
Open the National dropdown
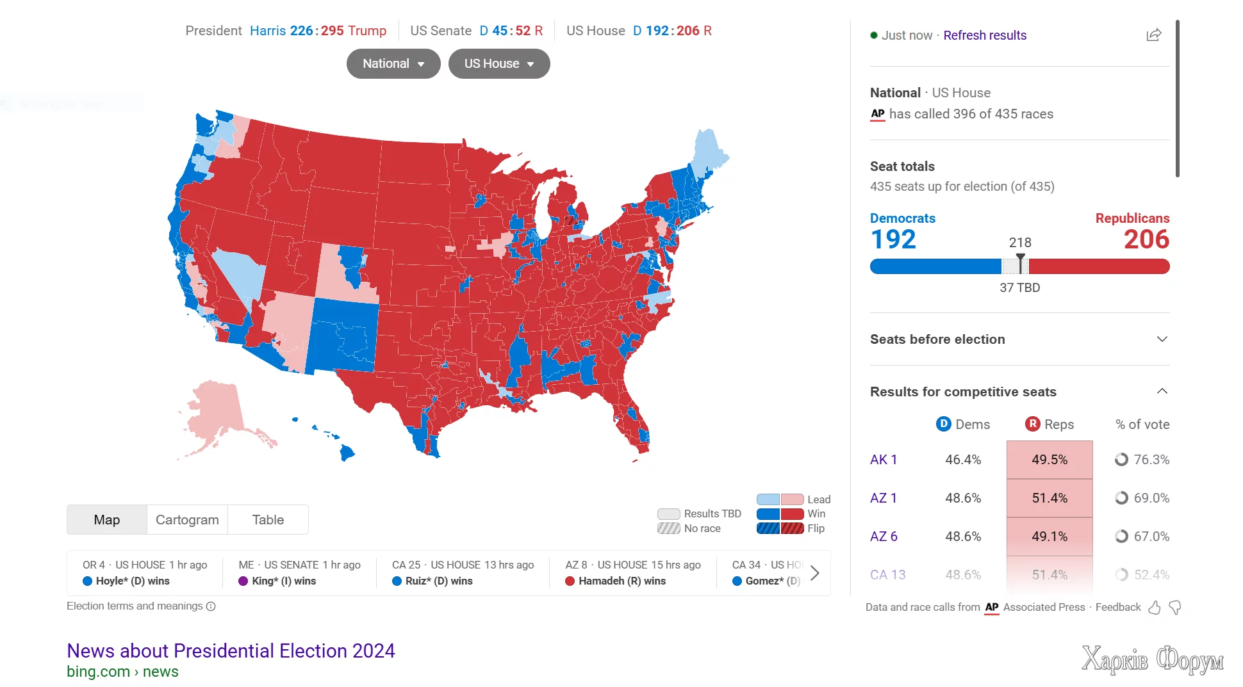(393, 64)
